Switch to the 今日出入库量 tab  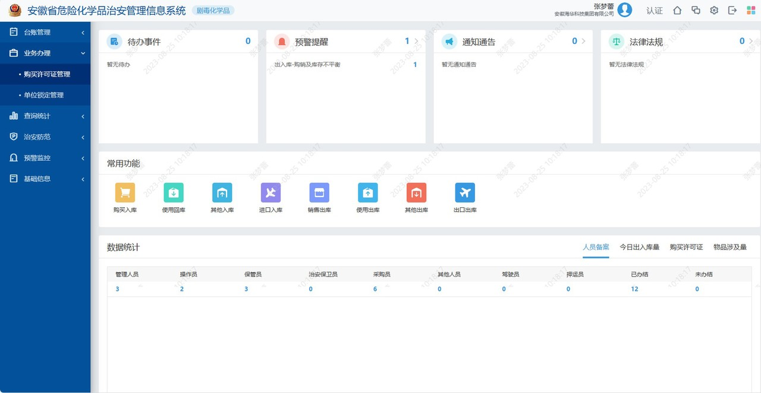click(x=640, y=247)
